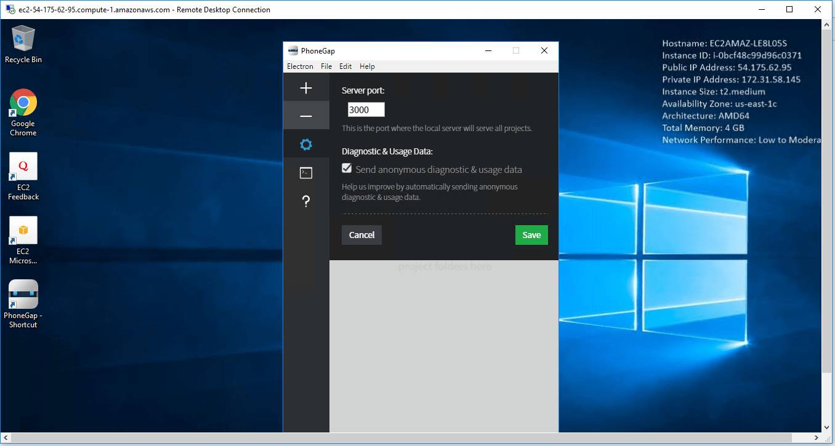Click the plus icon to add project

point(306,88)
